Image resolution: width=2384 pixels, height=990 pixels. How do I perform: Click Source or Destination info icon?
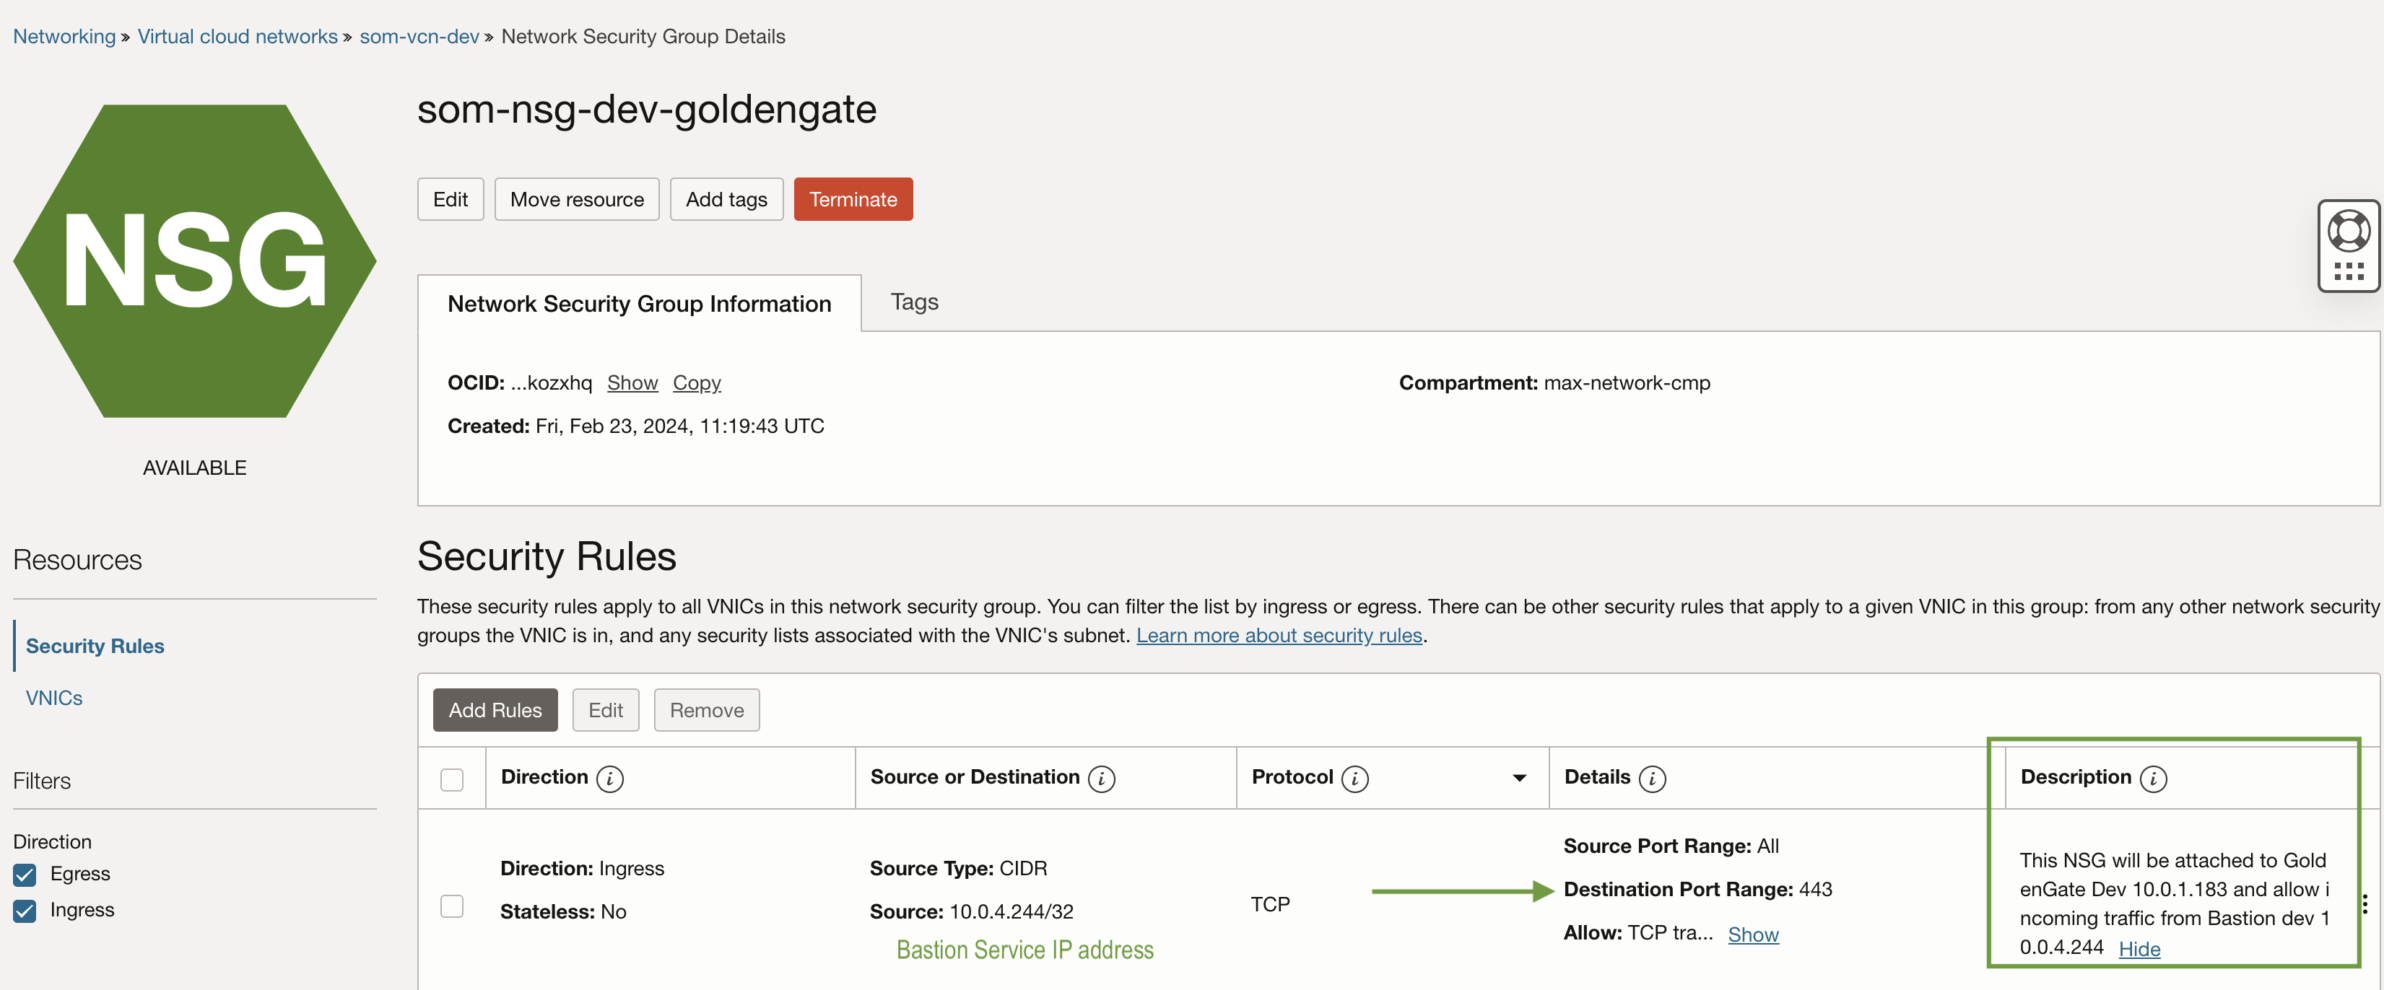(1100, 778)
